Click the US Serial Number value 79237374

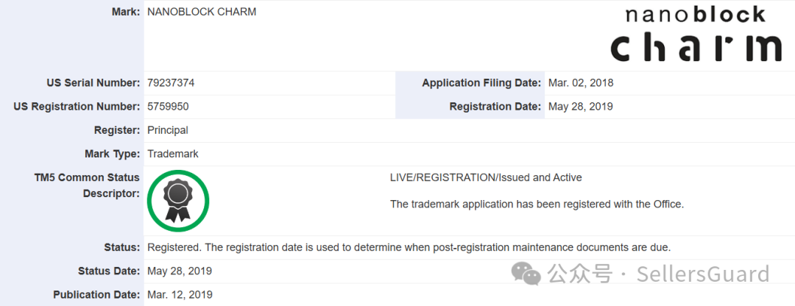171,83
